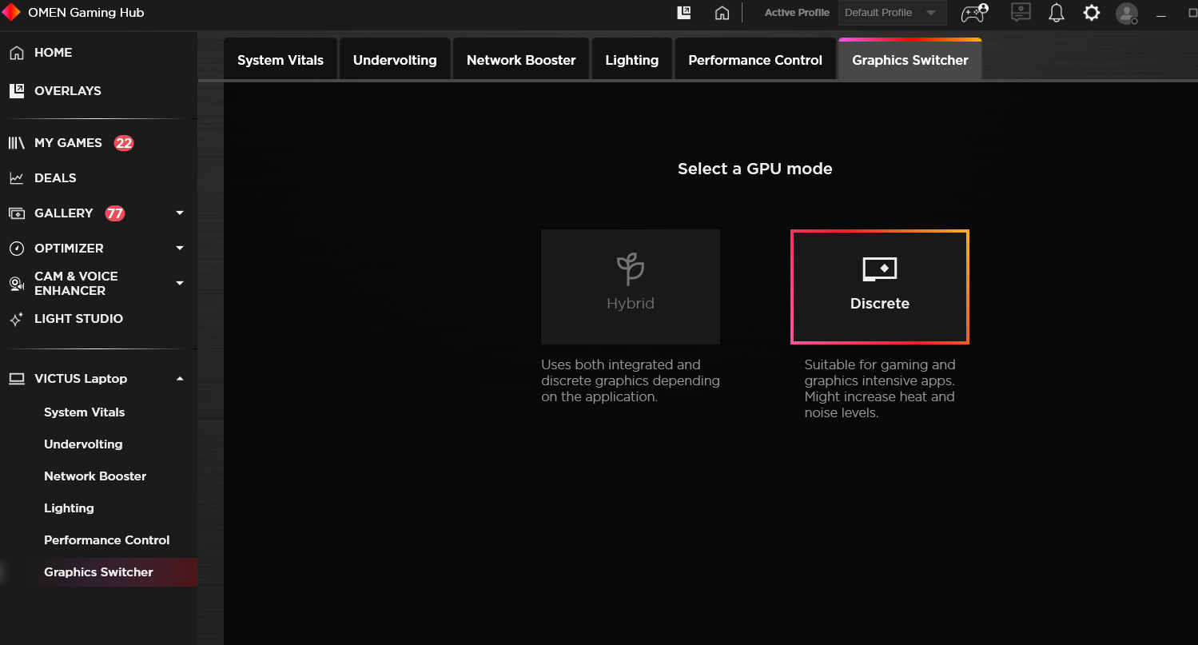The height and width of the screenshot is (645, 1198).
Task: Click the OMEN diamond logo in title bar
Action: pyautogui.click(x=12, y=13)
